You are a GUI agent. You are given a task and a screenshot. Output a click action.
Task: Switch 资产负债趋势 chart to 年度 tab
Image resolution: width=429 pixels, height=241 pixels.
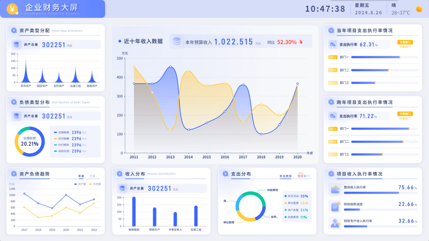point(81,176)
